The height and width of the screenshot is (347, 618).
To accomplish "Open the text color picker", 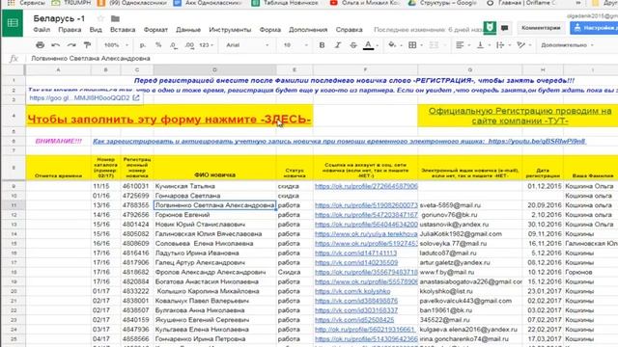I will coord(370,45).
